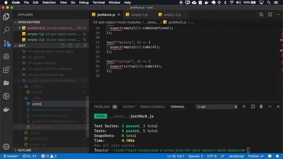The height and width of the screenshot is (159, 283).
Task: Click the Wi-Fi icon in menu bar
Action: 232,2
